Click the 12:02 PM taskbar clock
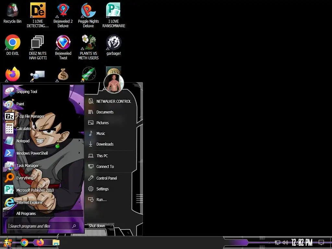This screenshot has height=249, width=332. pyautogui.click(x=302, y=243)
